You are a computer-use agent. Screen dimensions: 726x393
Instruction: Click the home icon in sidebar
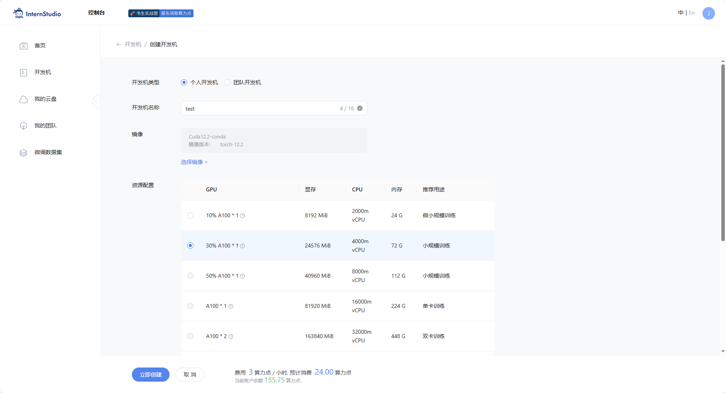tap(24, 46)
